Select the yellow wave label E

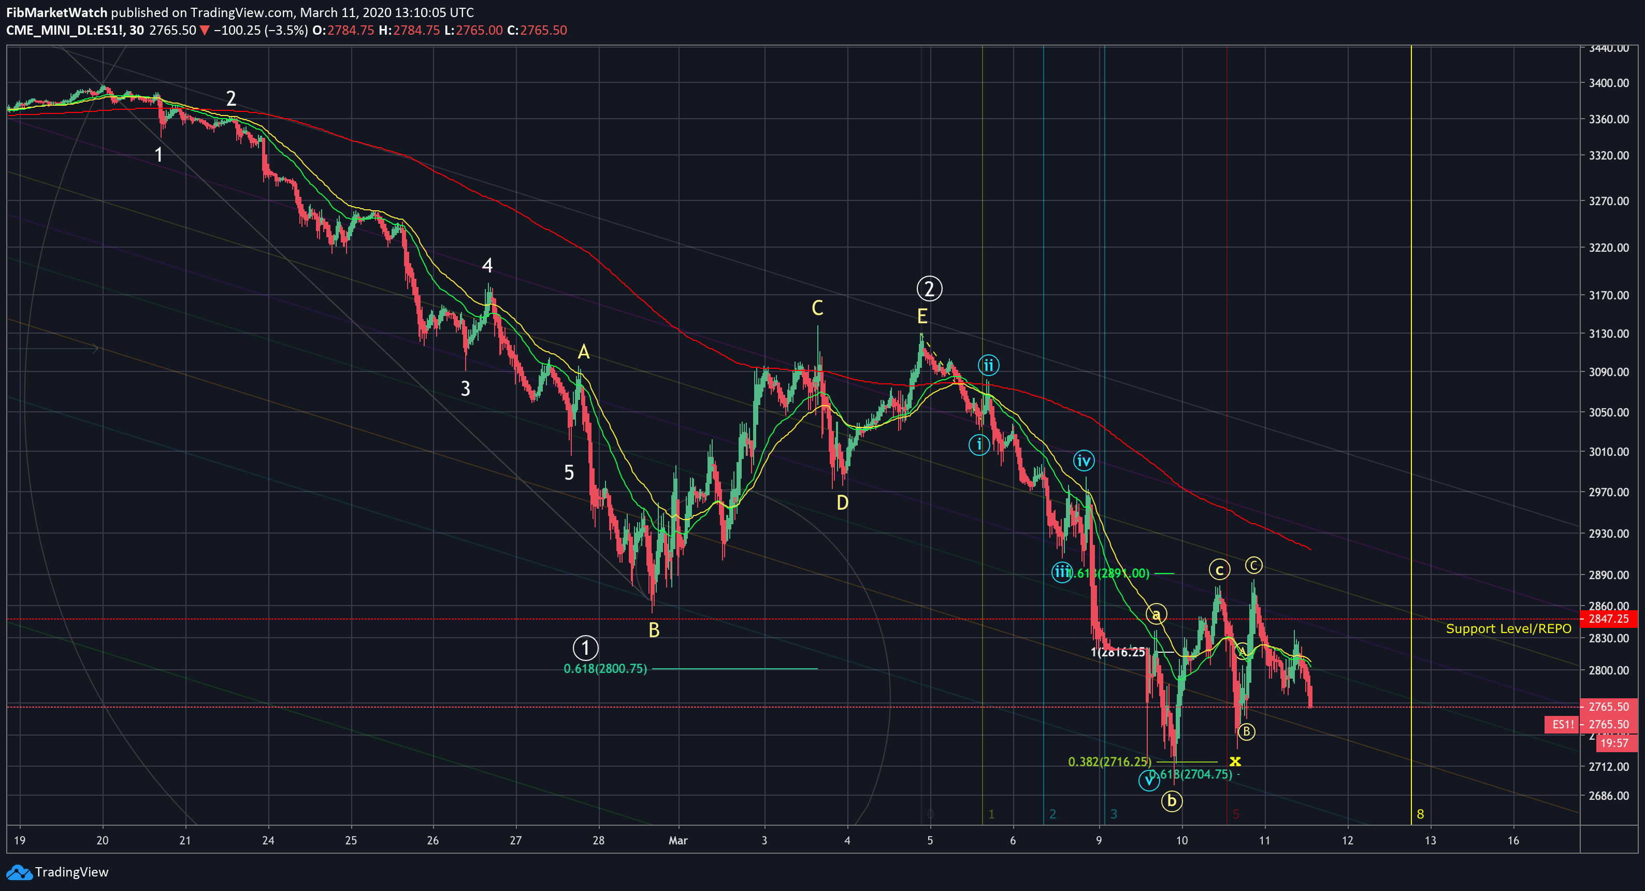click(922, 316)
